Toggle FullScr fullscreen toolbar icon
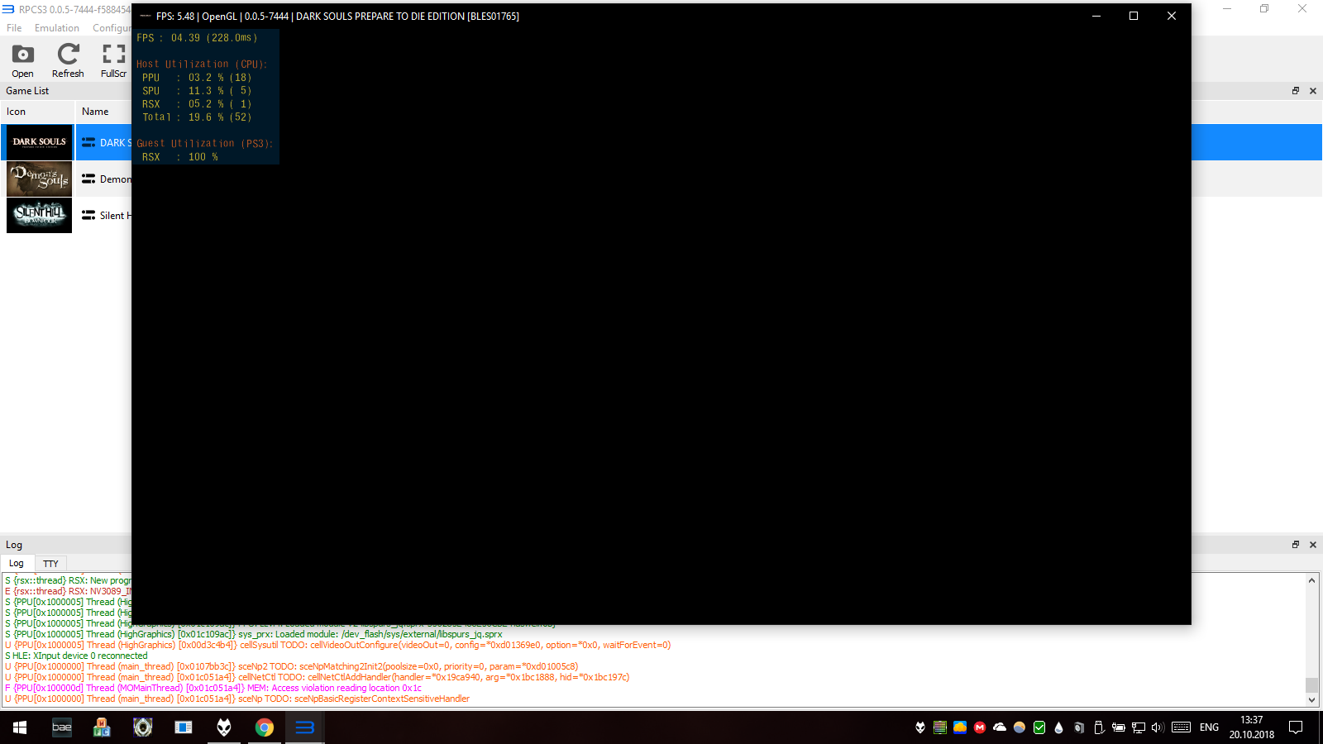Image resolution: width=1323 pixels, height=744 pixels. click(113, 61)
